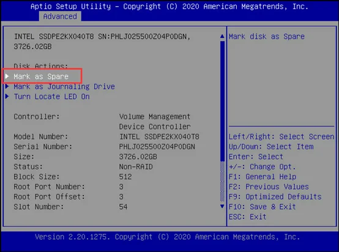Click the ESC: Exit hint
Viewport: 339px width, 252px height.
pos(248,217)
